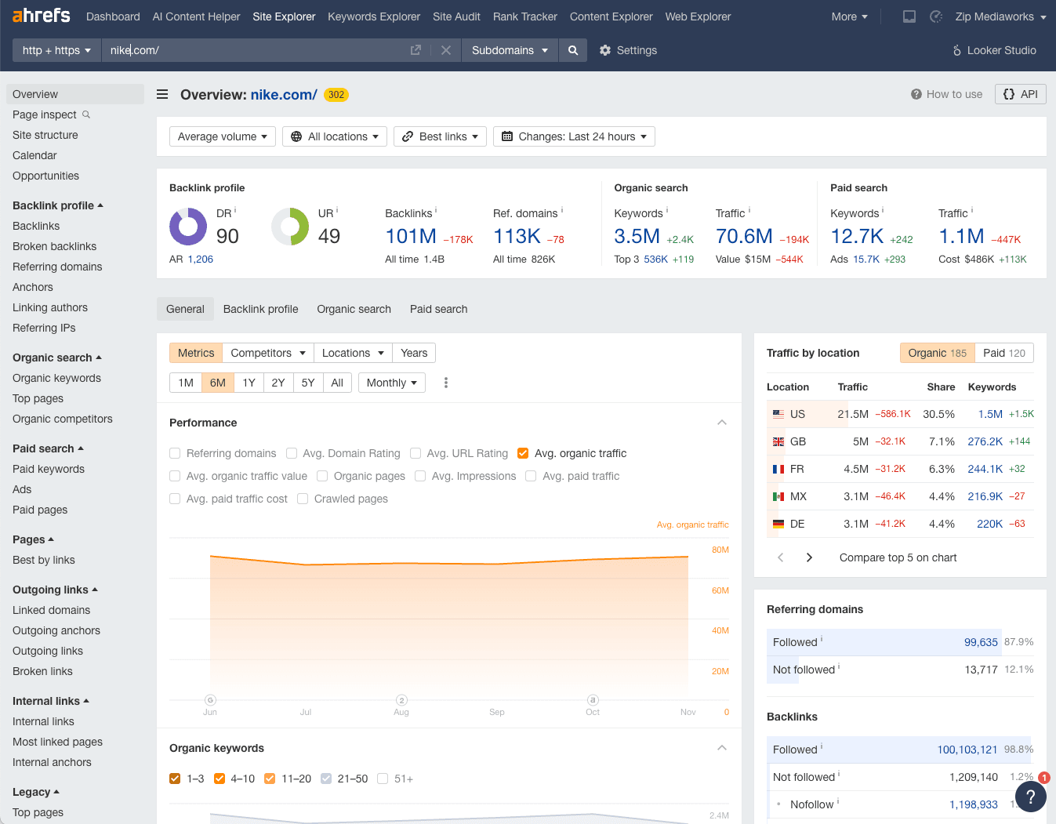The image size is (1056, 824).
Task: Click Compare top 5 on chart
Action: [898, 557]
